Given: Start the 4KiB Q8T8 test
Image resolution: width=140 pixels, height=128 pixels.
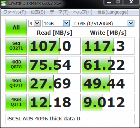Looking at the screenshot, I should pos(16,65).
